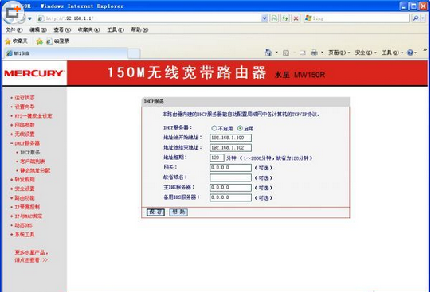Viewport: 431px width, 292px height.
Task: Open the 编辑(E) menu
Action: click(x=38, y=29)
